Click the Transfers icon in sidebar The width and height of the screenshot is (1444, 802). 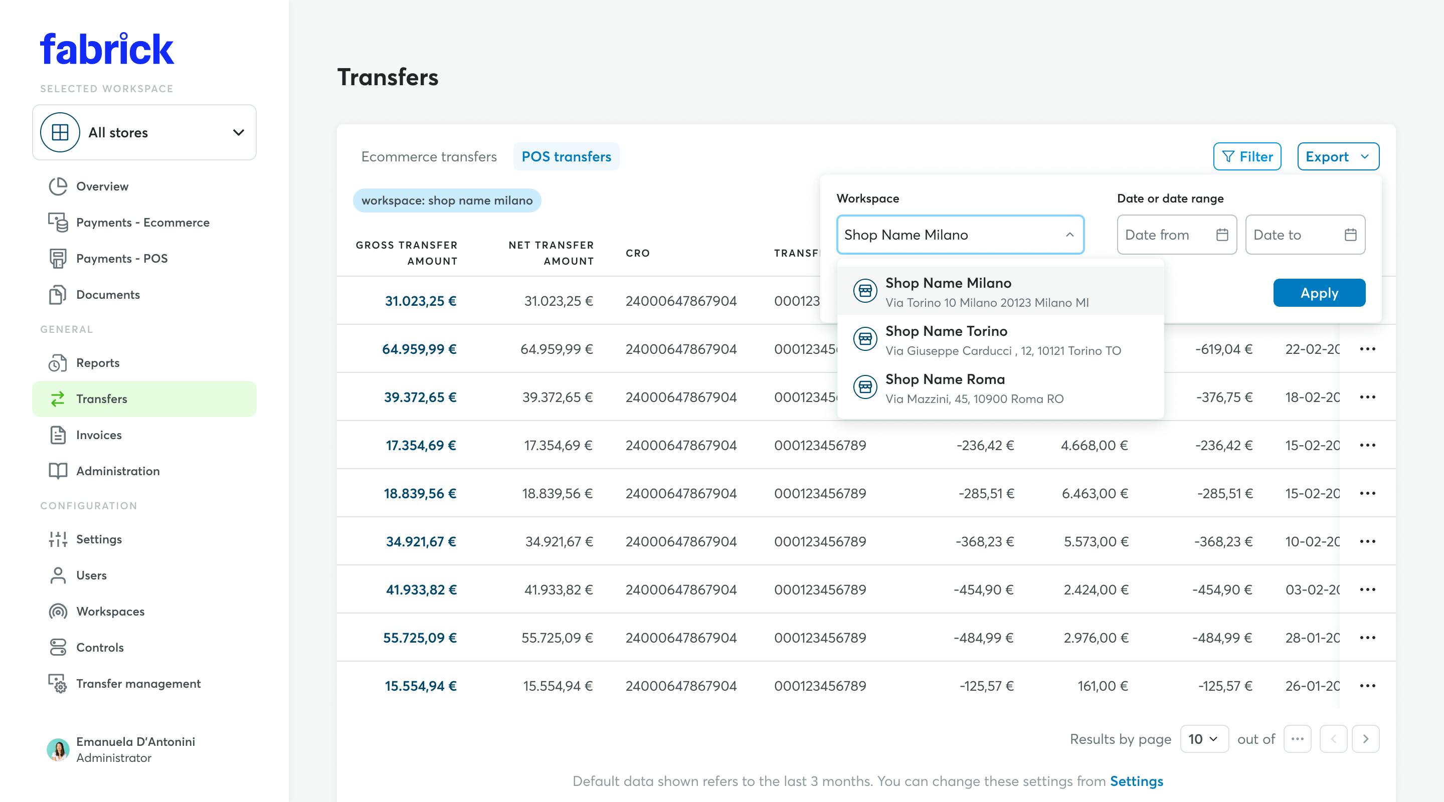[x=59, y=398]
